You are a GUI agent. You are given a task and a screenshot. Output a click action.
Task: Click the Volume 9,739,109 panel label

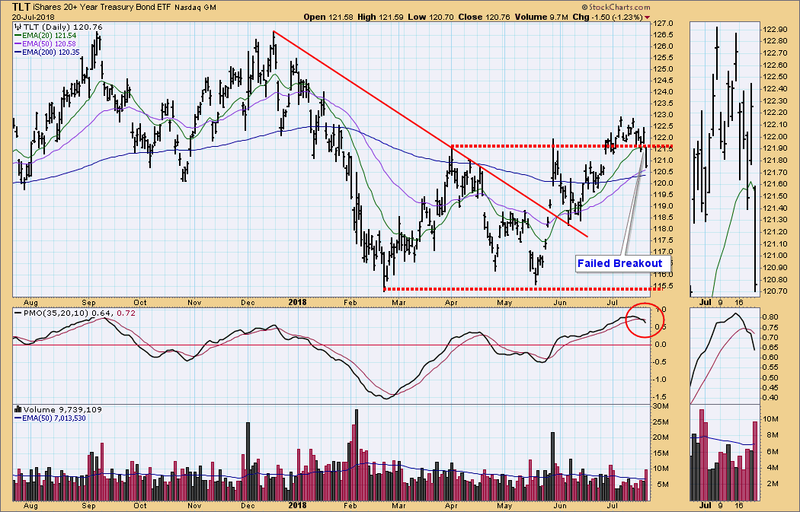[x=62, y=409]
